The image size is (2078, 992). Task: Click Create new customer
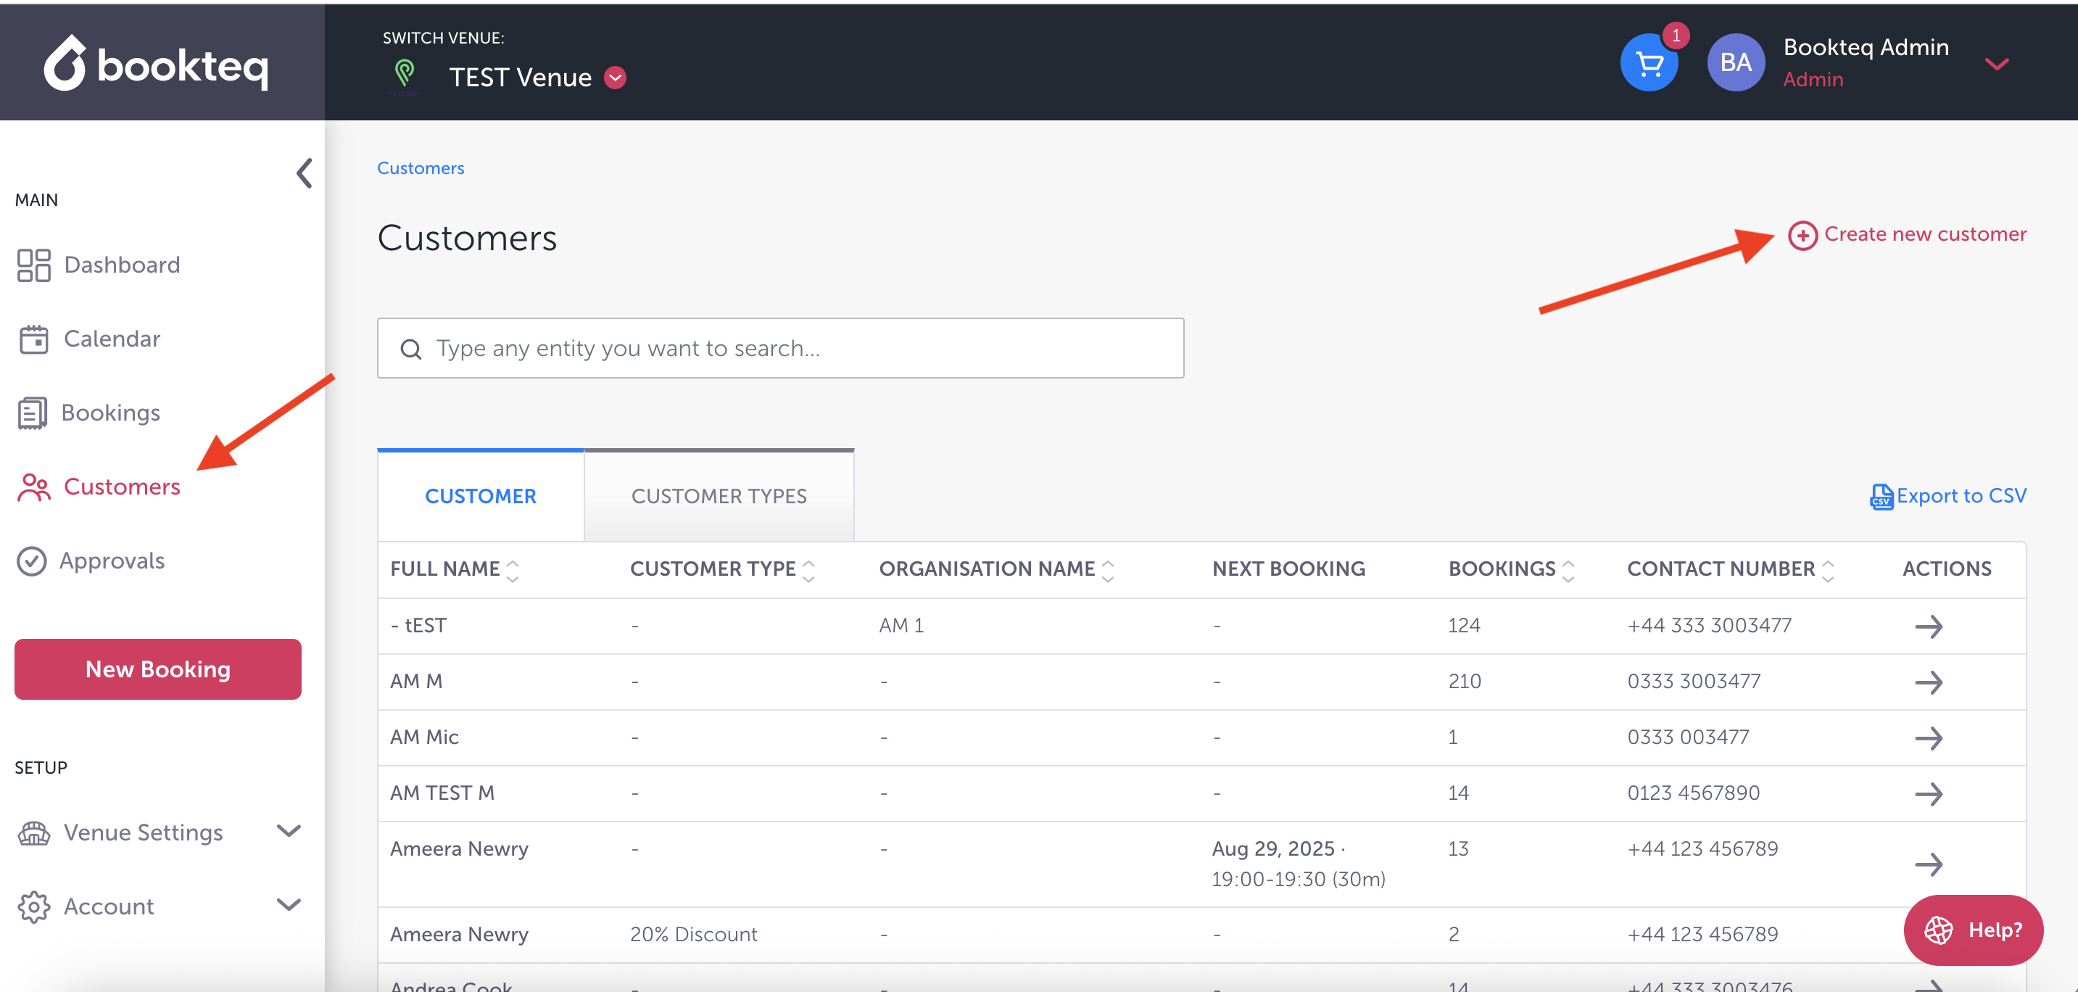(1907, 235)
